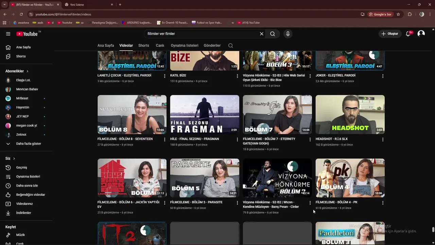This screenshot has height=245, width=435.
Task: Open the account avatar menu
Action: coord(421,34)
